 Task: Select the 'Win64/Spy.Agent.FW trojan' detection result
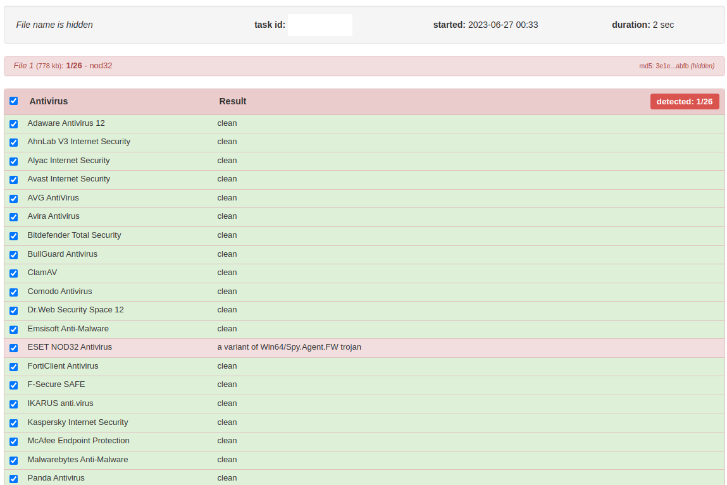point(311,347)
